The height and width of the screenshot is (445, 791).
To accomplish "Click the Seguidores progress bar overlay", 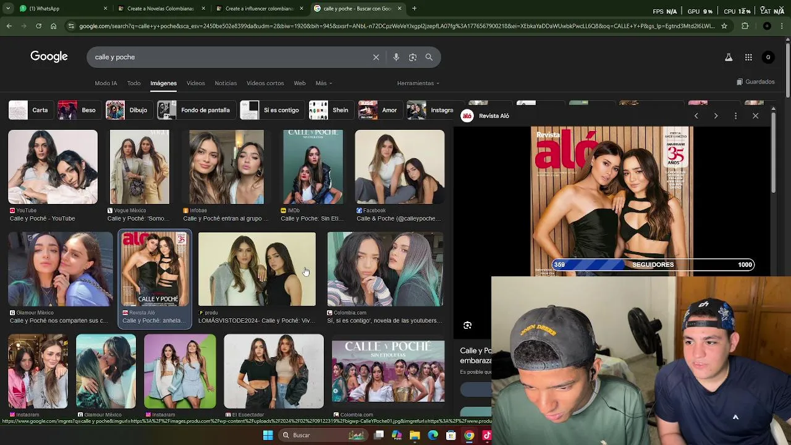I will 653,265.
